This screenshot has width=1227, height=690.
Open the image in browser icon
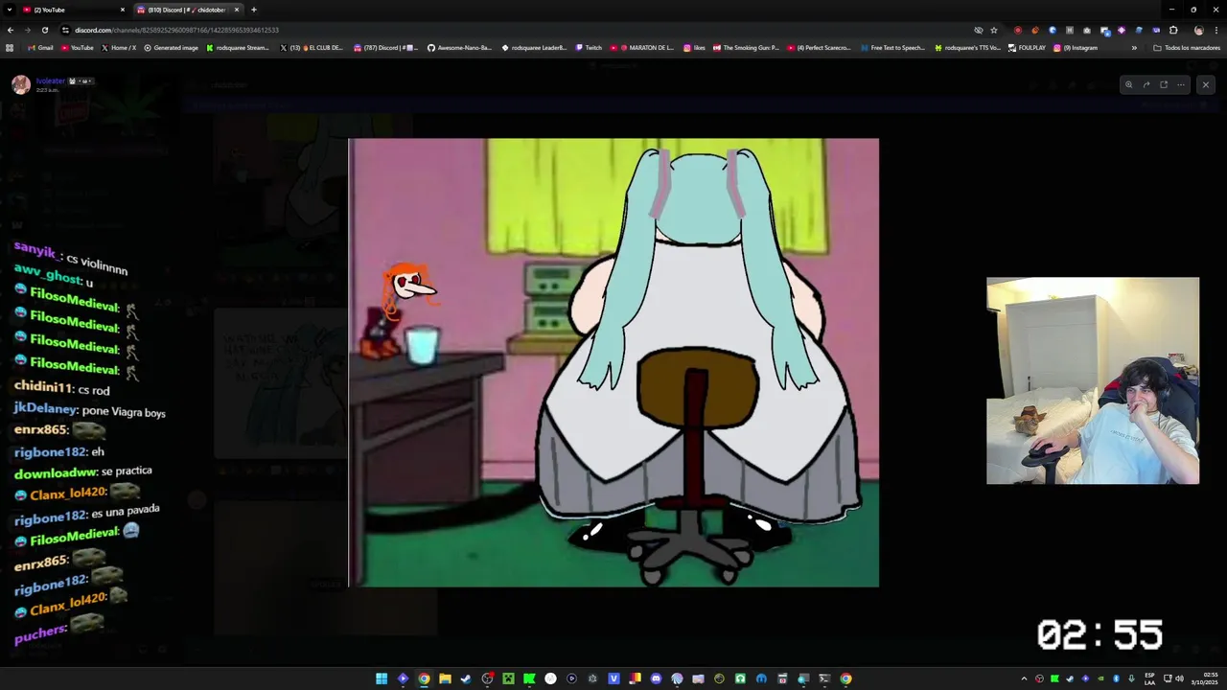(x=1164, y=84)
